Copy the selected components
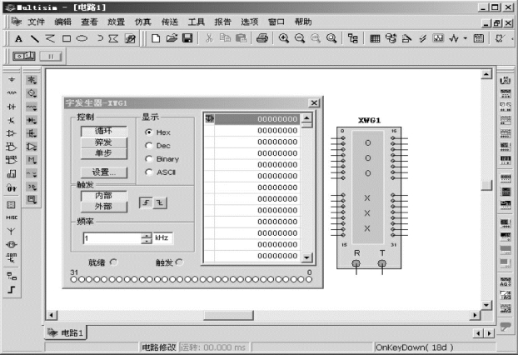This screenshot has height=355, width=518. (225, 38)
